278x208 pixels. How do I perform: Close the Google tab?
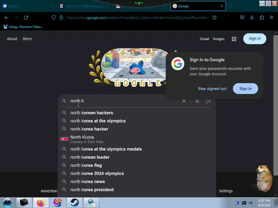[222, 6]
